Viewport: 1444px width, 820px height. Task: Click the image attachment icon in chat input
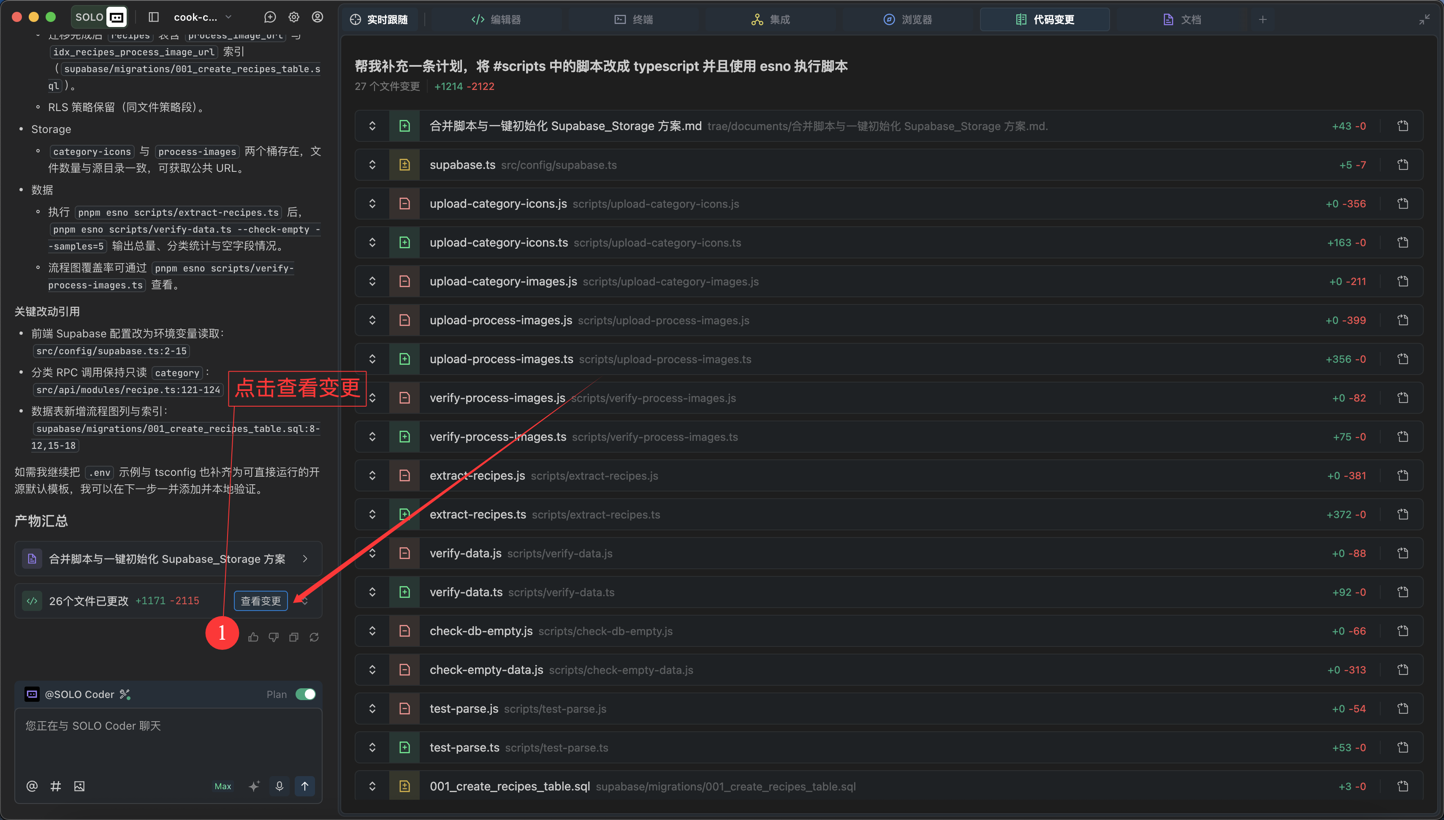coord(79,786)
